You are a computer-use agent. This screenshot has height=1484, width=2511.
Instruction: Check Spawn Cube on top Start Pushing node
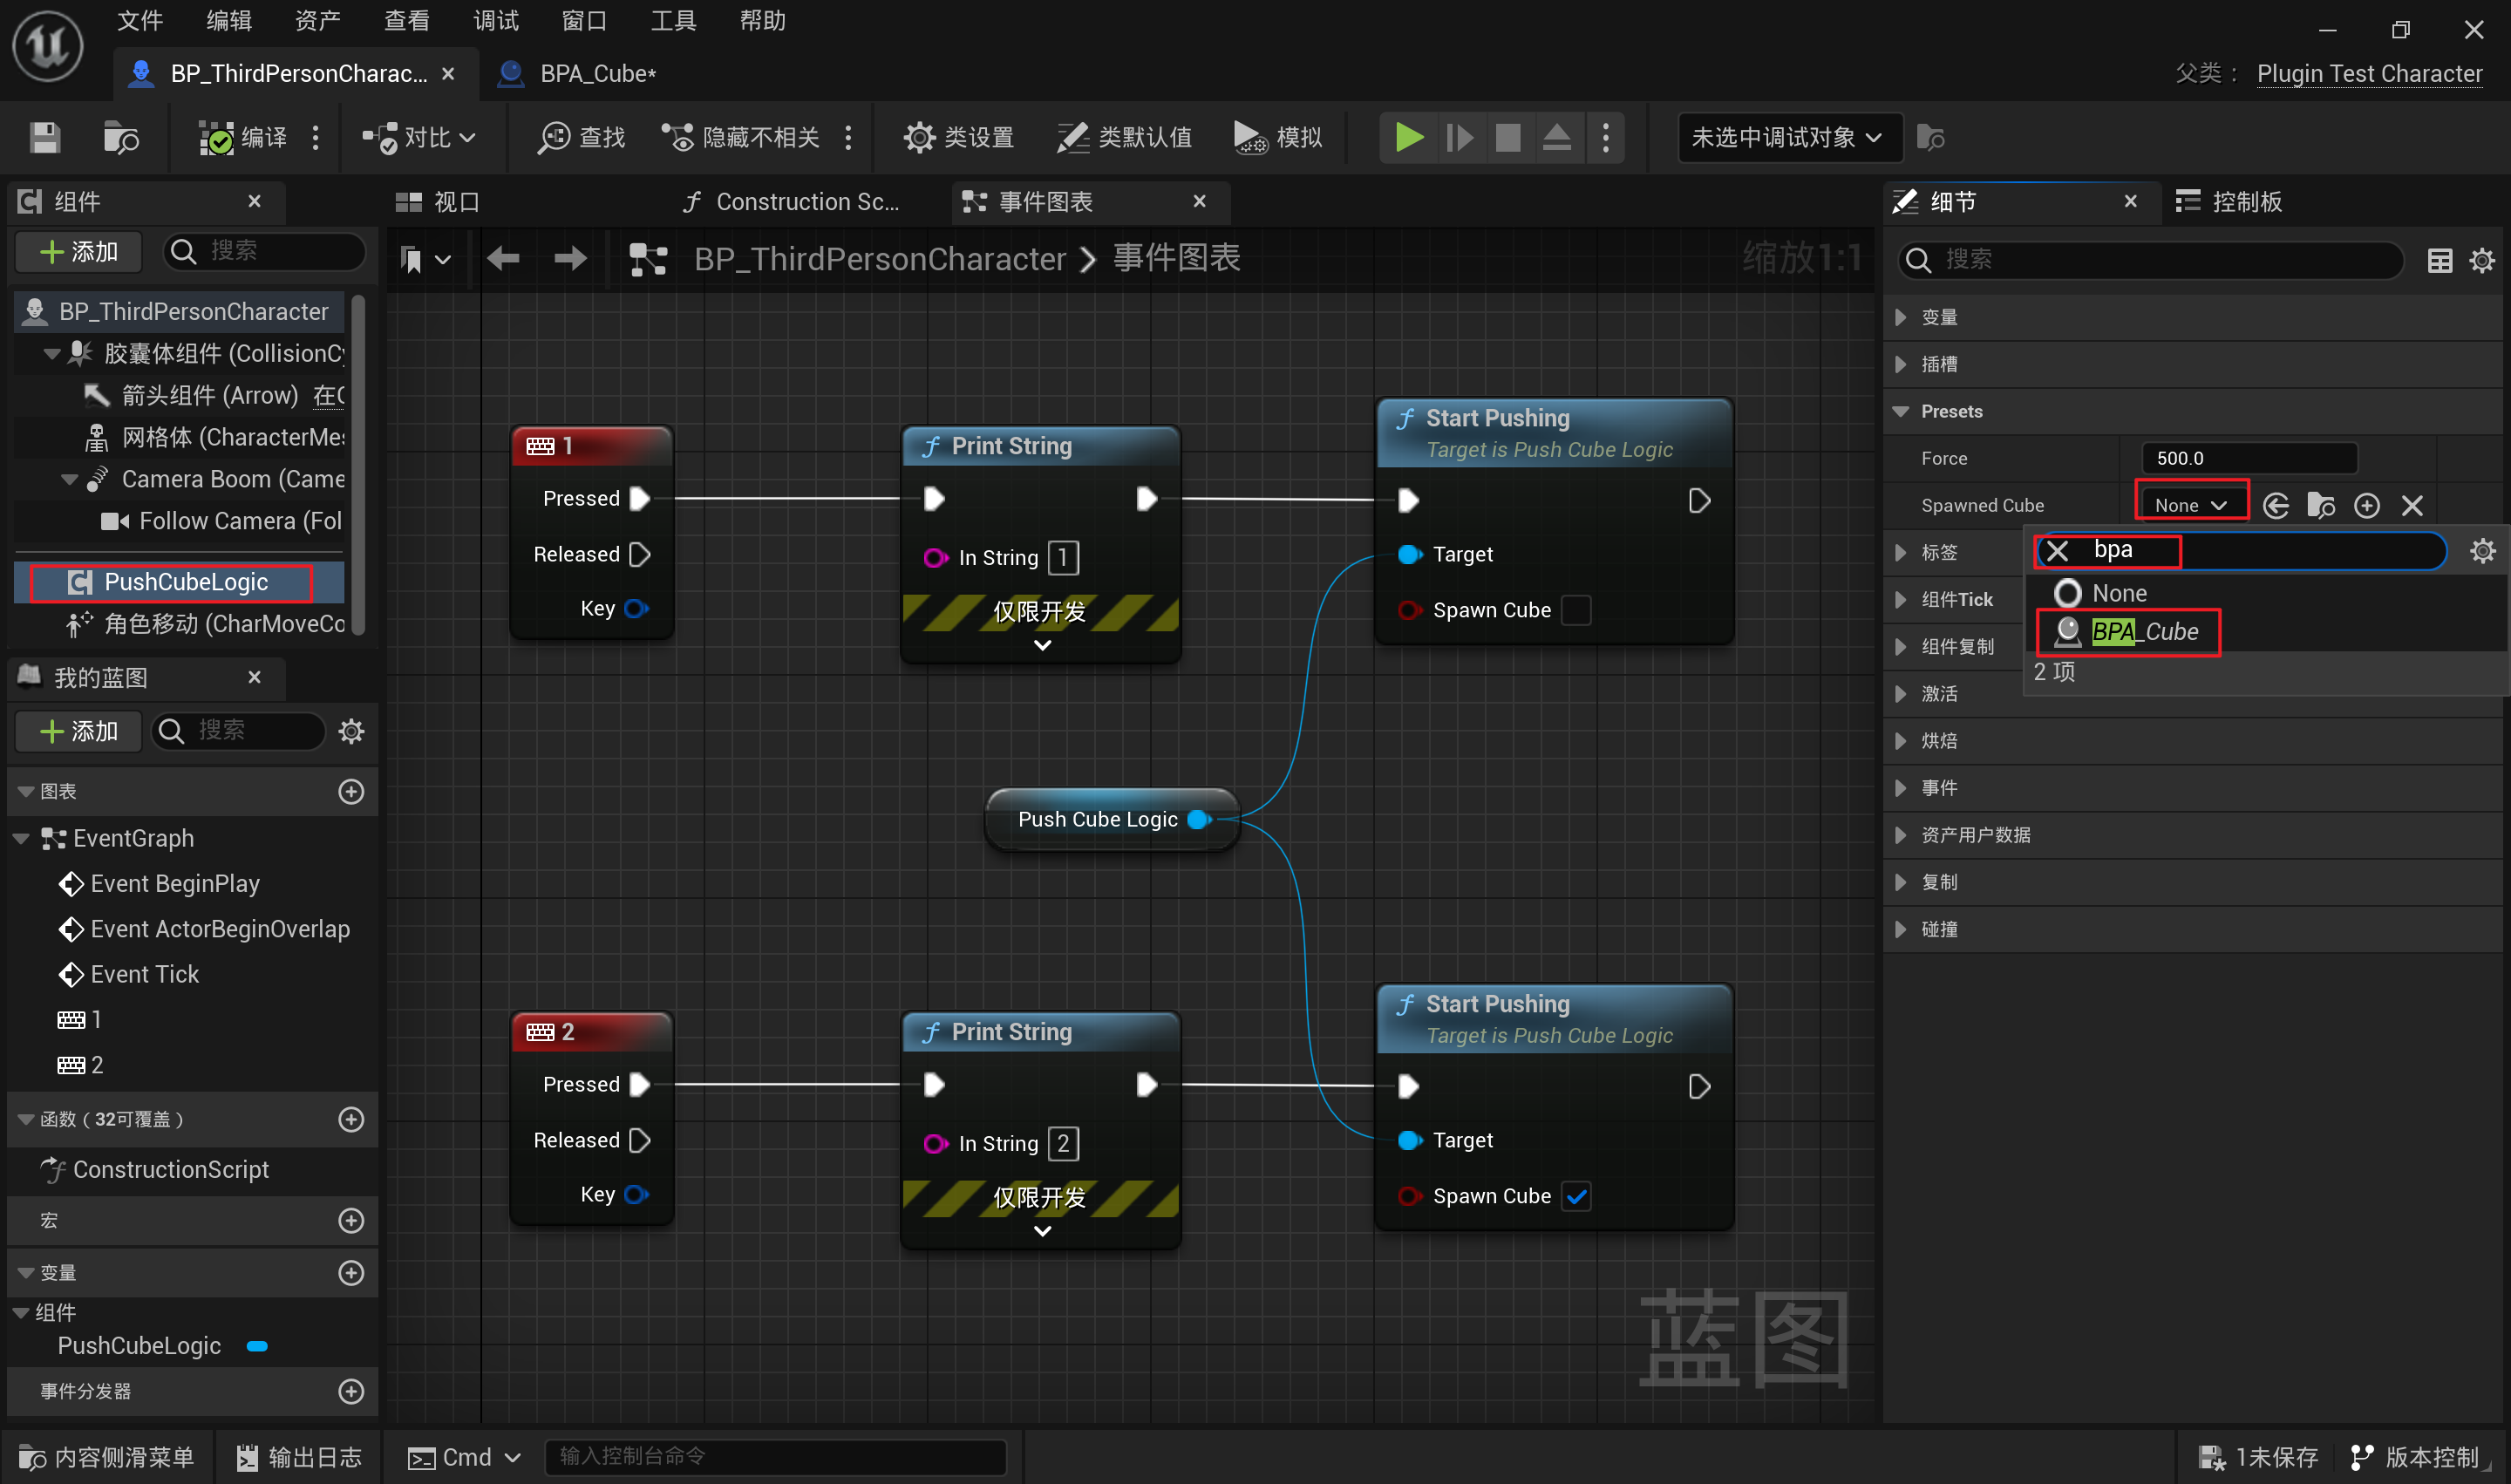[1576, 610]
